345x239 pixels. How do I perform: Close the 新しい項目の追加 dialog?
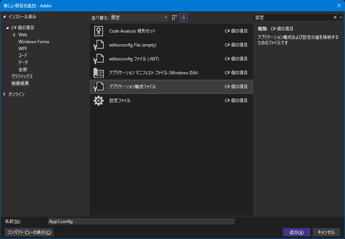pos(339,5)
